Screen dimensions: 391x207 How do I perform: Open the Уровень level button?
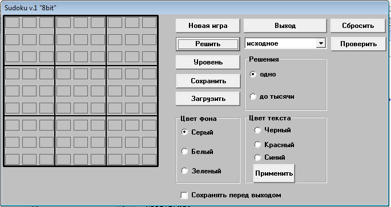(x=208, y=62)
